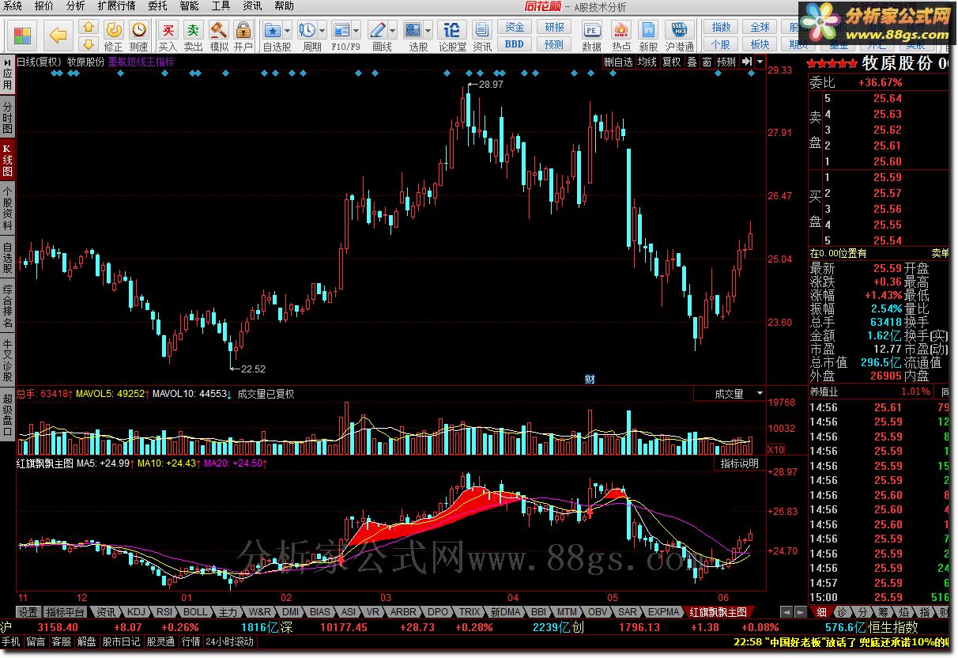Click the 设置 settings button
This screenshot has width=958, height=658.
(x=28, y=611)
